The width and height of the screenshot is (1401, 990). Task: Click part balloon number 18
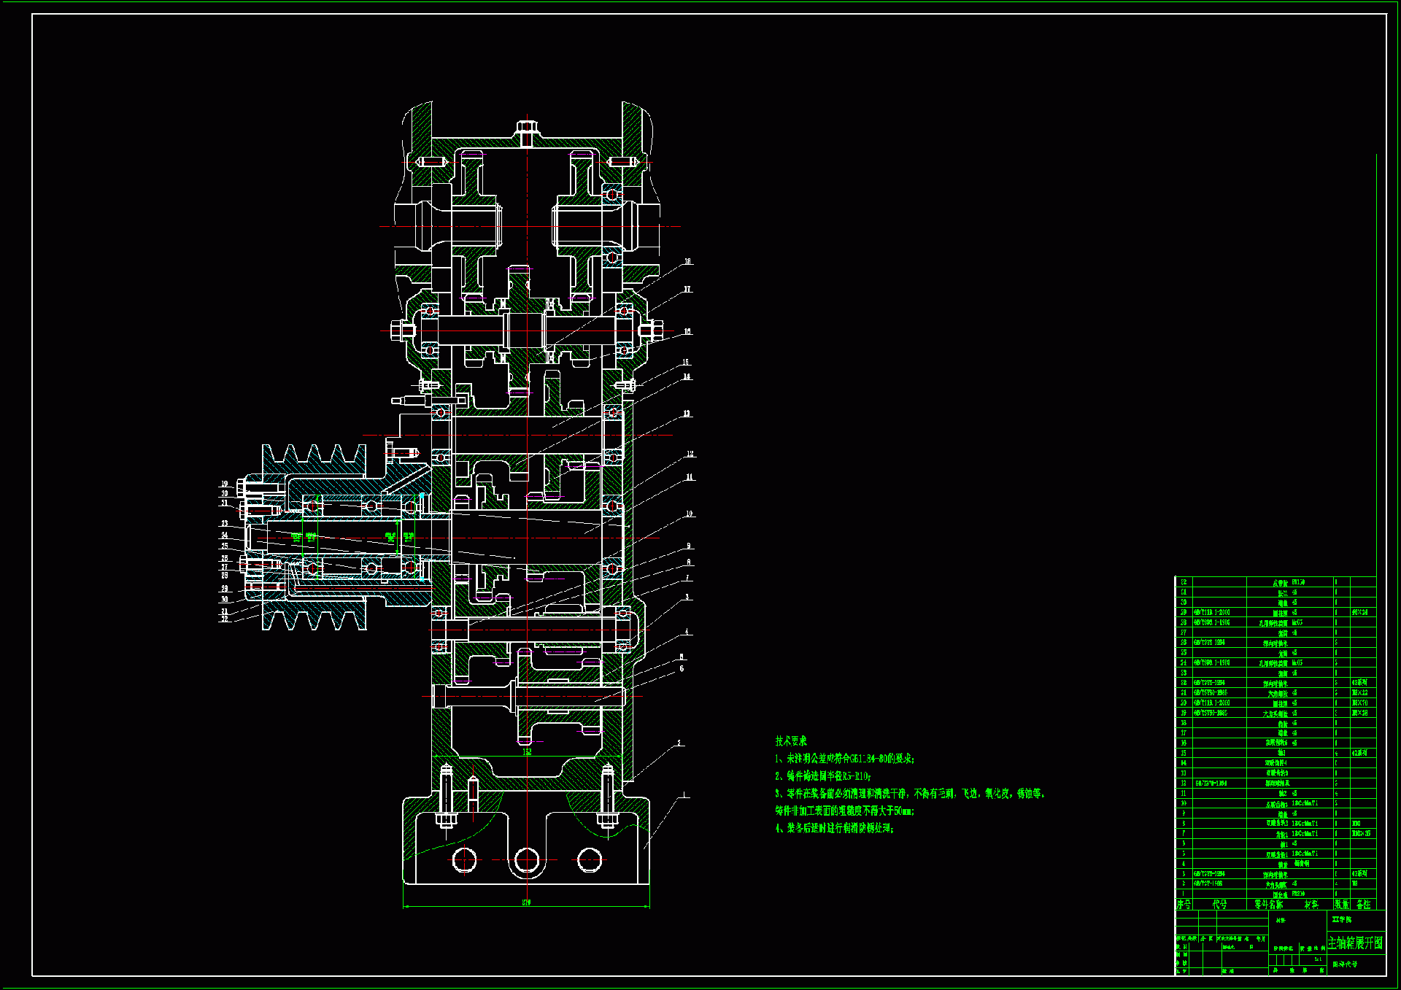[687, 261]
